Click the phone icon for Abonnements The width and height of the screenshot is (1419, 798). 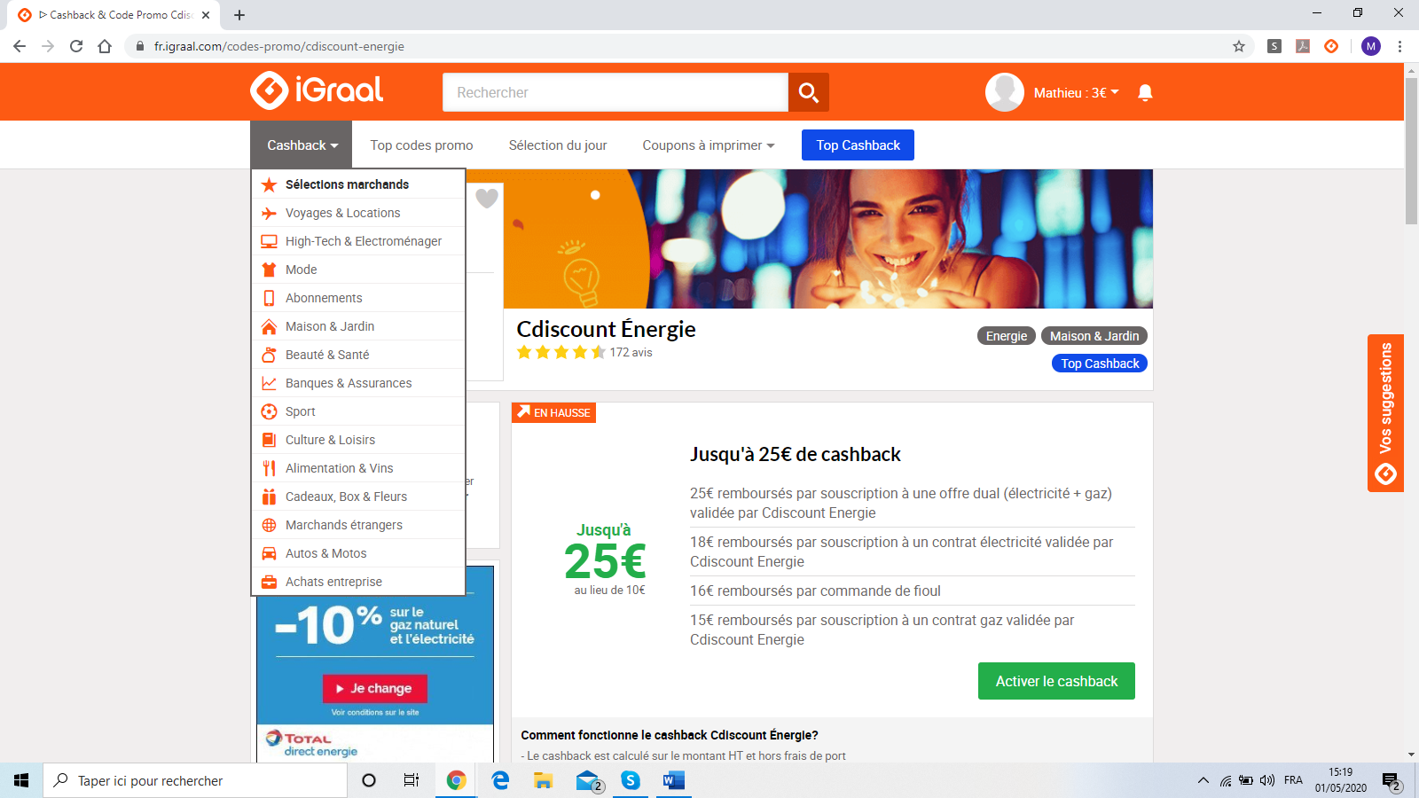tap(270, 298)
